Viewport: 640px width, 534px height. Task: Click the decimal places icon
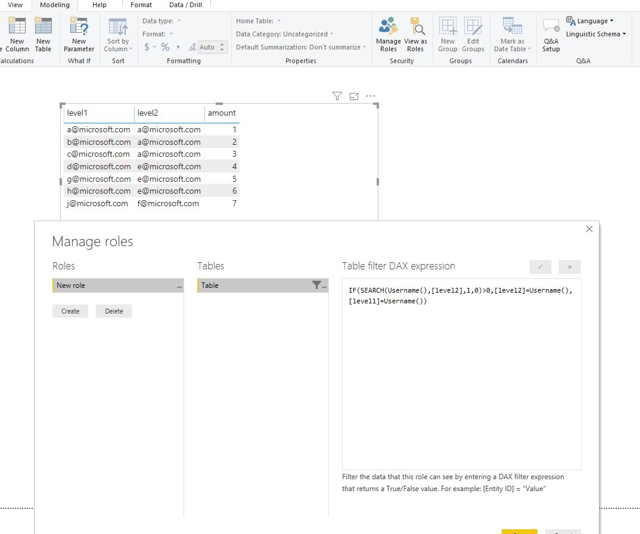(x=192, y=47)
